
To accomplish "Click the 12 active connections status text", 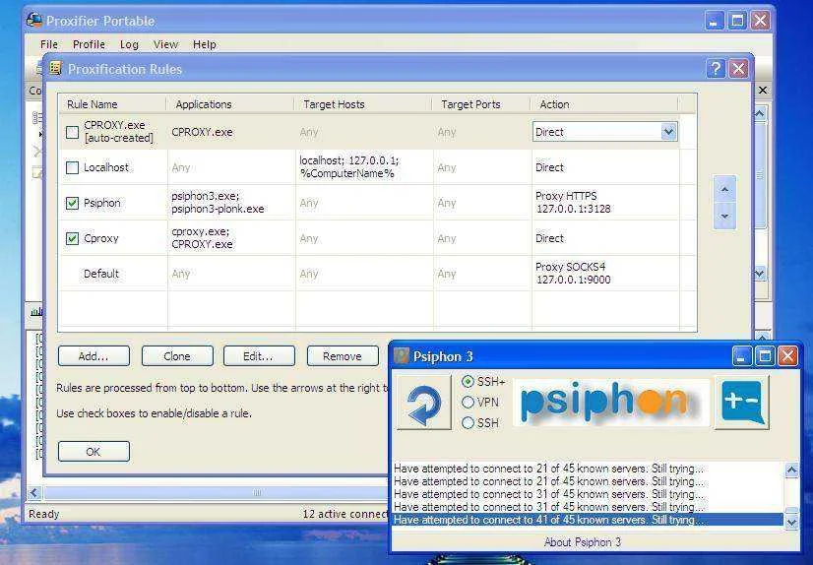I will click(x=345, y=514).
